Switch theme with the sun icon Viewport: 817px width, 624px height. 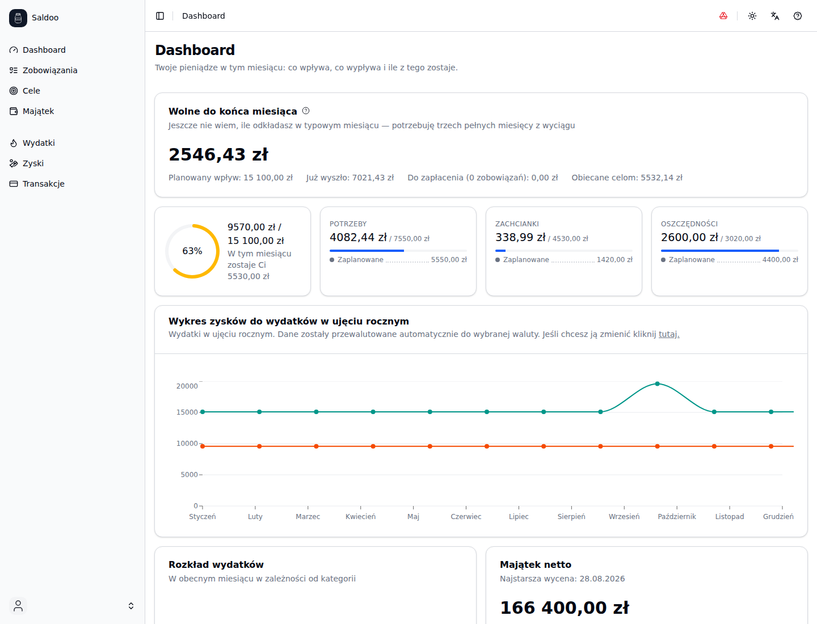coord(752,16)
